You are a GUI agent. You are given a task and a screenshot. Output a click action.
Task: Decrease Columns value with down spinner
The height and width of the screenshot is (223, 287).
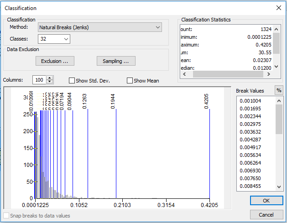(49, 82)
